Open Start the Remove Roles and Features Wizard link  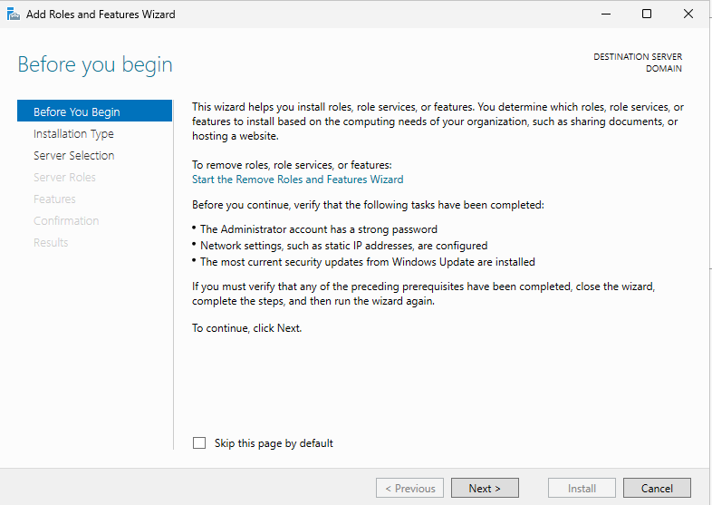pos(297,180)
